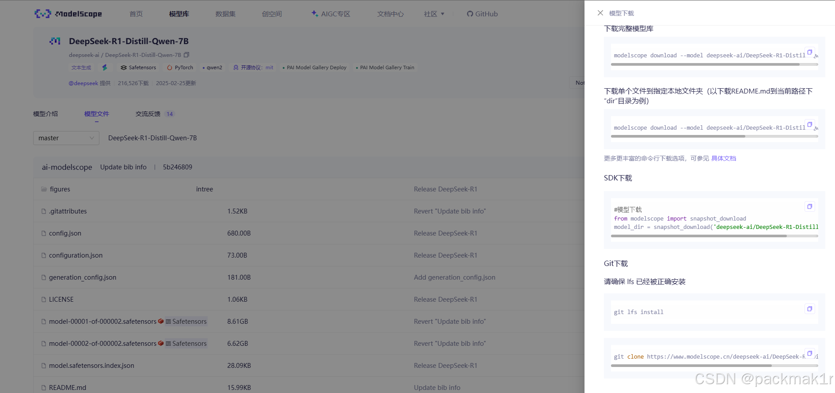Click the 开源协议 mit tag
This screenshot has height=393, width=835.
tap(253, 67)
